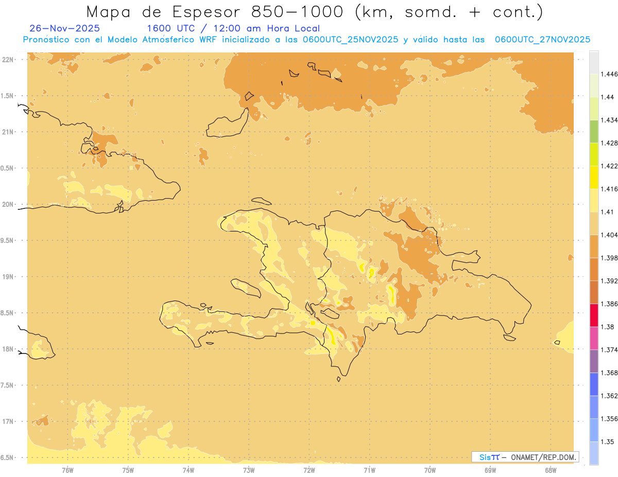Viewport: 618px width, 477px height.
Task: Click the longitude label "68W"
Action: click(x=551, y=470)
